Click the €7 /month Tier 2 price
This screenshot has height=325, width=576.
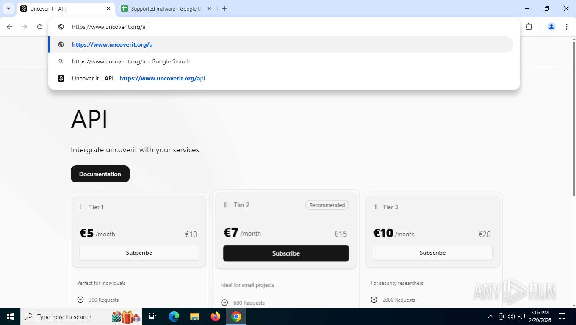(x=242, y=233)
